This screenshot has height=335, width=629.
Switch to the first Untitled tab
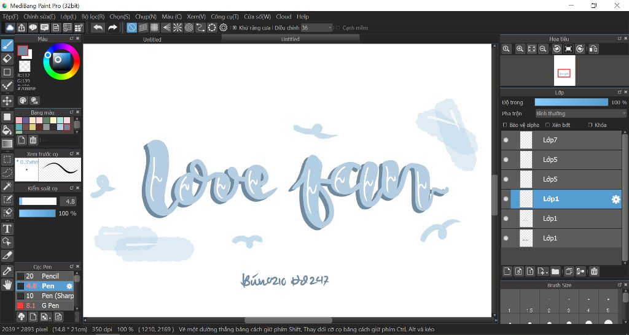(152, 39)
